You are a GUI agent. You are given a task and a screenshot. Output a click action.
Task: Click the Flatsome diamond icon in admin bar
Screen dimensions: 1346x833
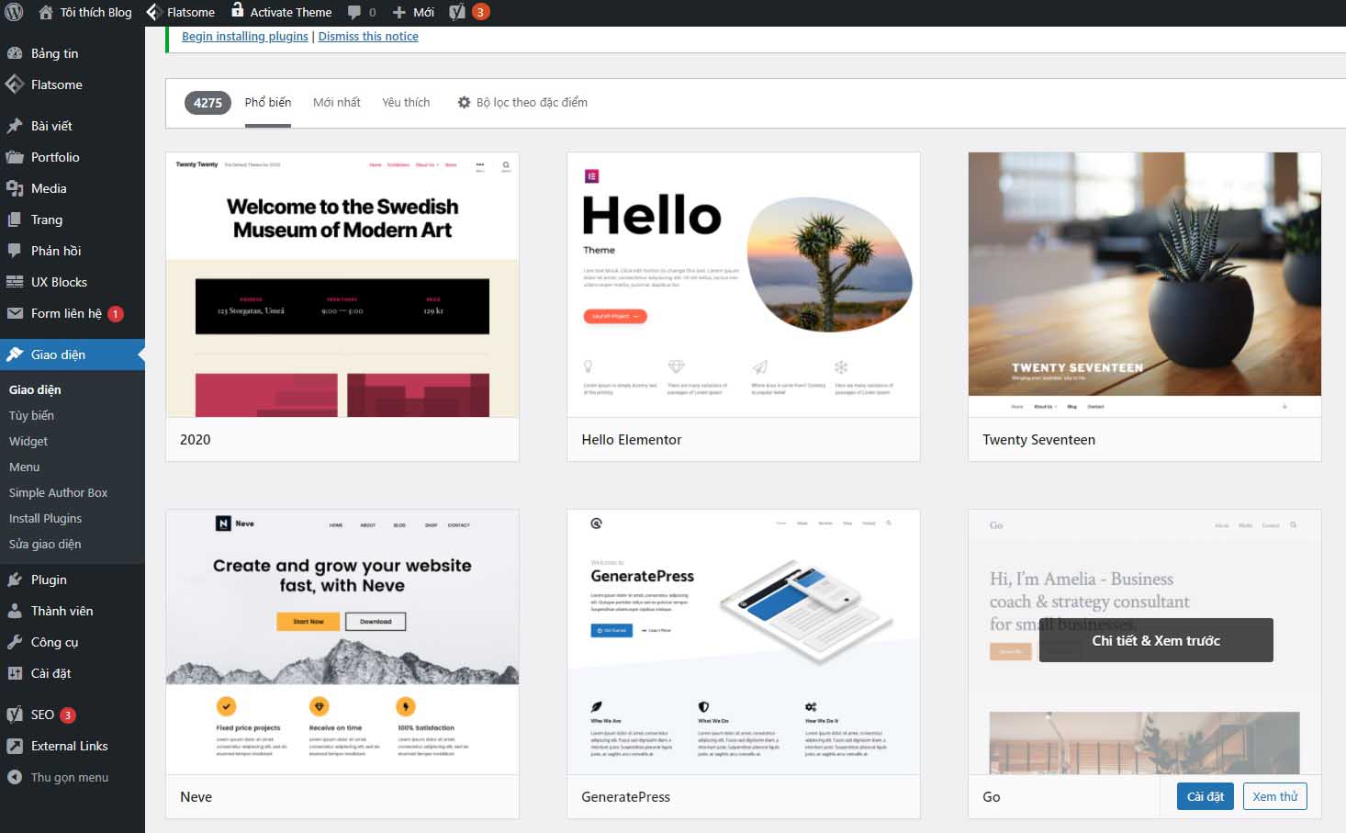(153, 12)
